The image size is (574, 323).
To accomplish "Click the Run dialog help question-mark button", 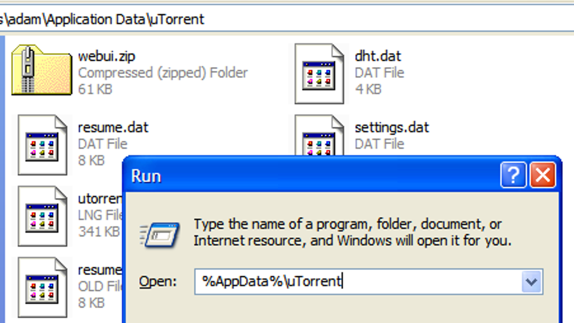I will [513, 175].
